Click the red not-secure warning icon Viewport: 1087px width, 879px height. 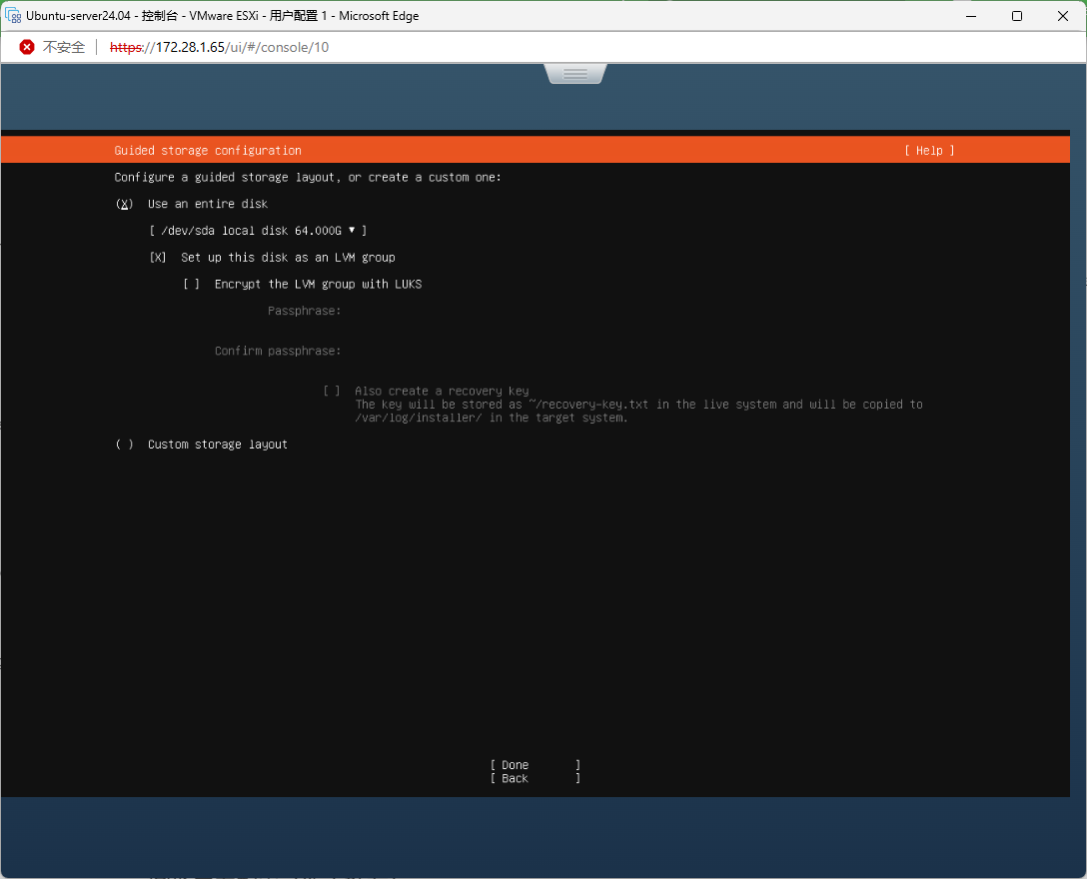[x=27, y=47]
